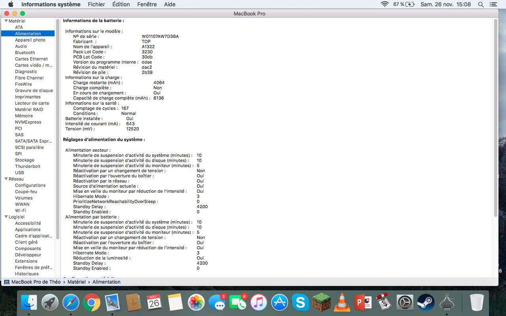Click the cycle count value 167
This screenshot has width=506, height=316.
(125, 108)
